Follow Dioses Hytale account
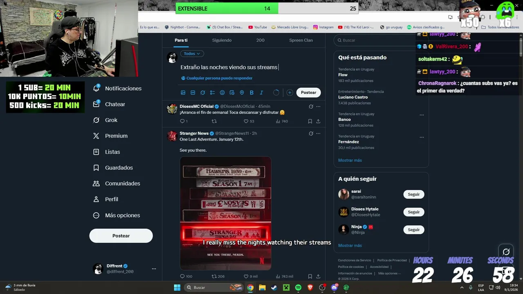The image size is (523, 294). pyautogui.click(x=413, y=212)
